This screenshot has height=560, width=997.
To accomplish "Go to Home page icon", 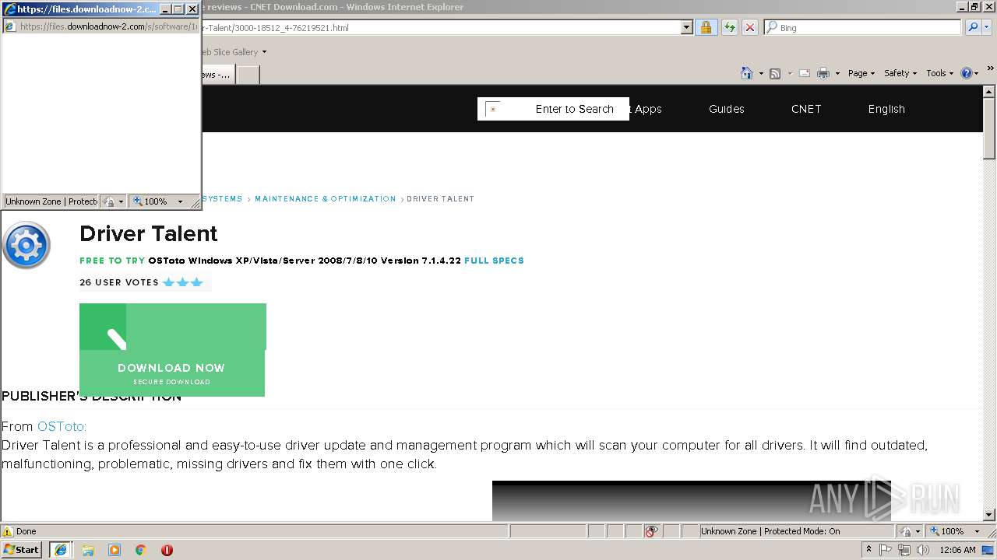I will tap(746, 73).
